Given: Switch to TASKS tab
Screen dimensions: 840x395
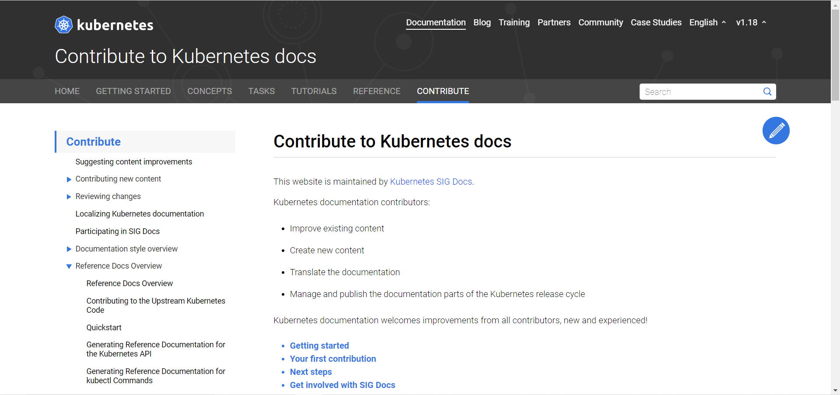Looking at the screenshot, I should tap(262, 91).
